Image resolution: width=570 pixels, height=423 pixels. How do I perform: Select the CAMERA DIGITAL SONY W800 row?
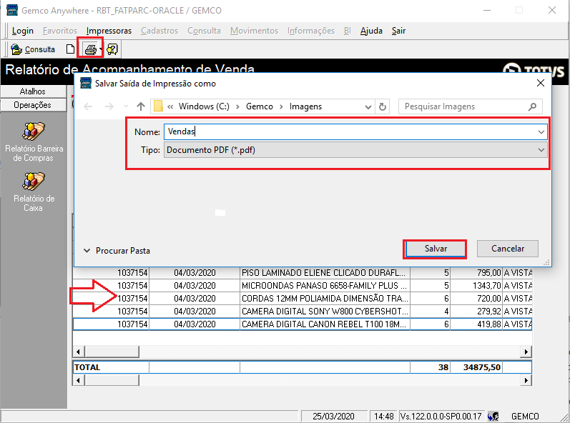point(302,312)
